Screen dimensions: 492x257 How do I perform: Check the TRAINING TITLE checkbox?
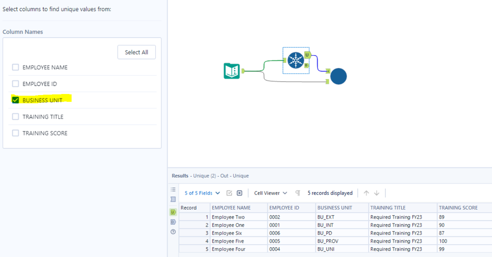pos(15,117)
